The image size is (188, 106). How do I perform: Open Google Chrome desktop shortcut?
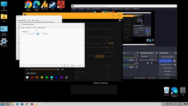[28, 6]
